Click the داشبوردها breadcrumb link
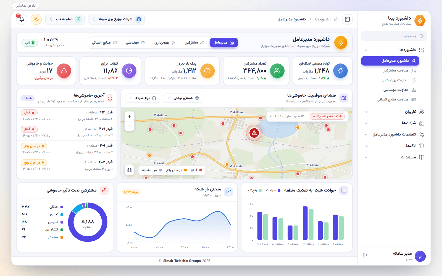This screenshot has width=442, height=276. pos(323,19)
